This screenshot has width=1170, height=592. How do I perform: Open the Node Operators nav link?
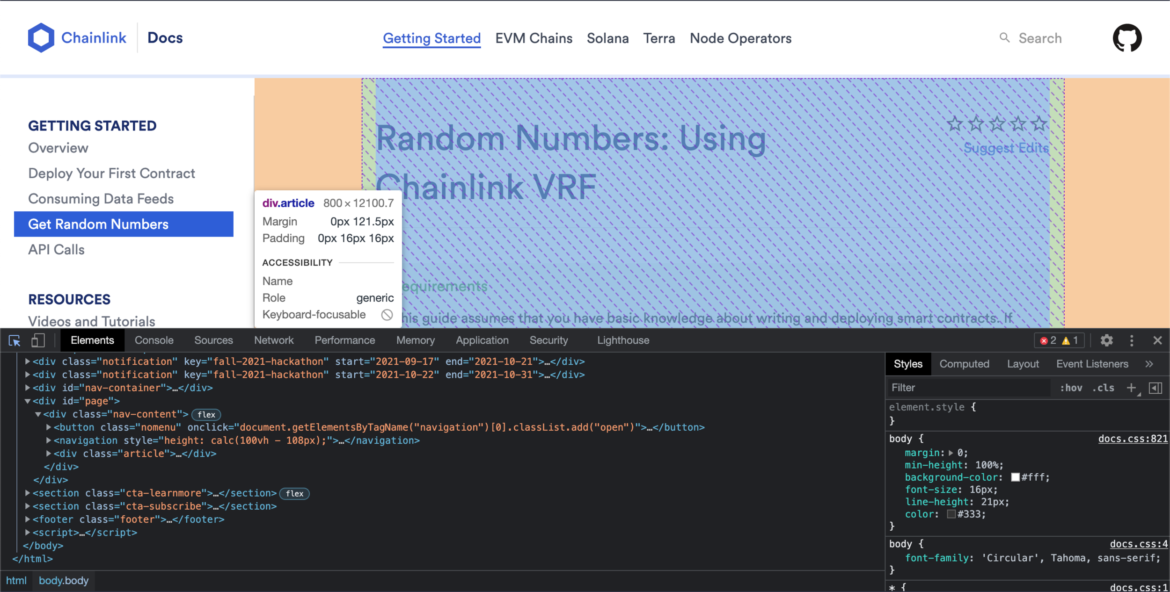740,38
